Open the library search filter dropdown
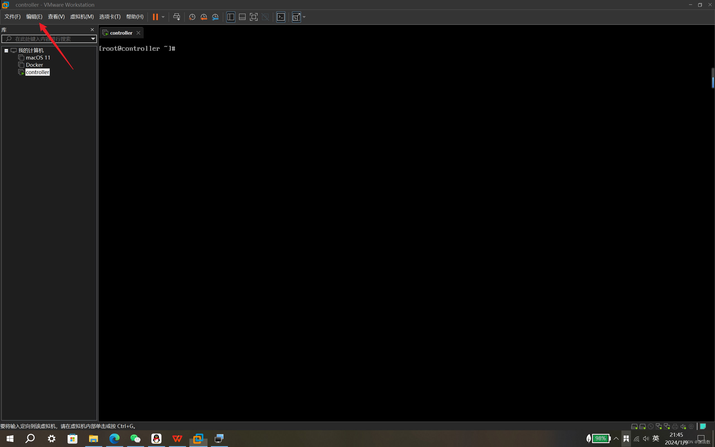The width and height of the screenshot is (715, 447). click(x=93, y=39)
